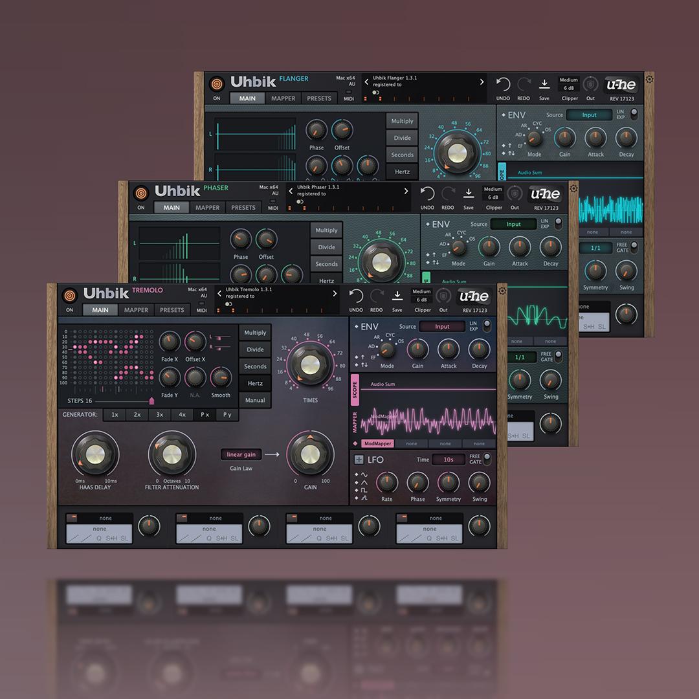Toggle LIN/EXP switch in Phaser ENV
The image size is (699, 699).
pos(558,223)
